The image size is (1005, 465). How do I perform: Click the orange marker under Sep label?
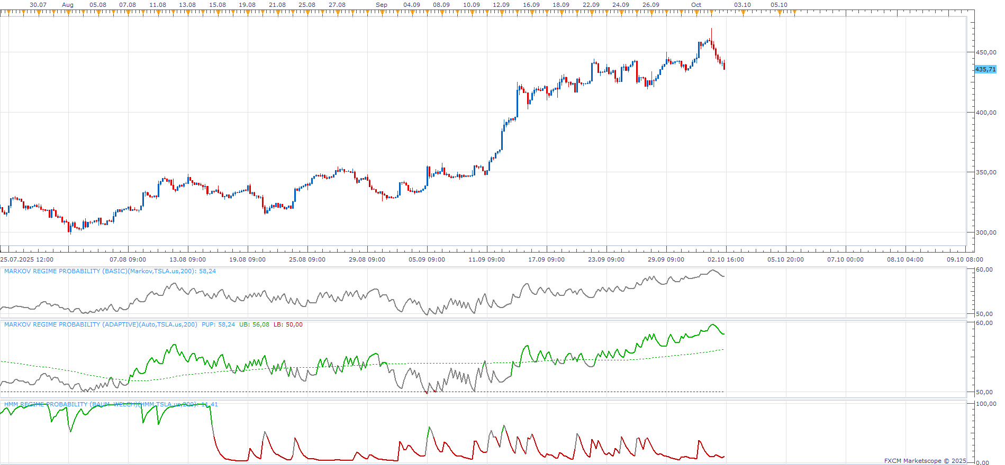click(382, 13)
